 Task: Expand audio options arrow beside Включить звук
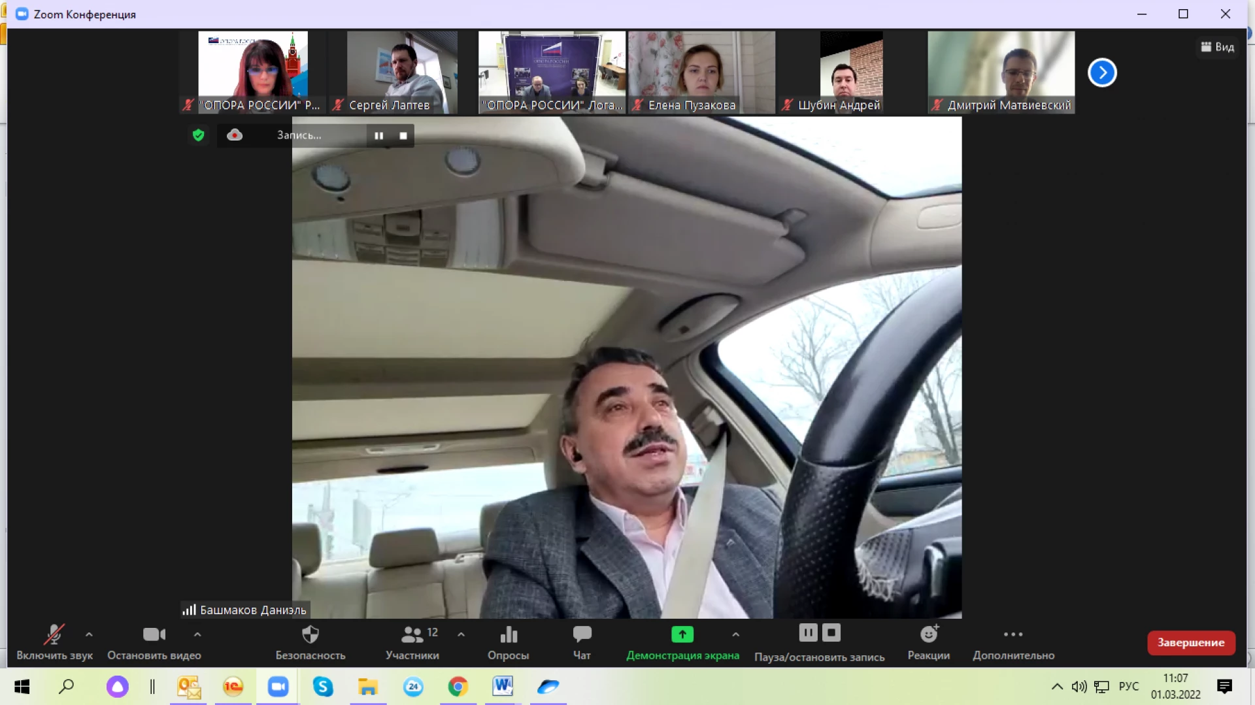[x=89, y=634]
